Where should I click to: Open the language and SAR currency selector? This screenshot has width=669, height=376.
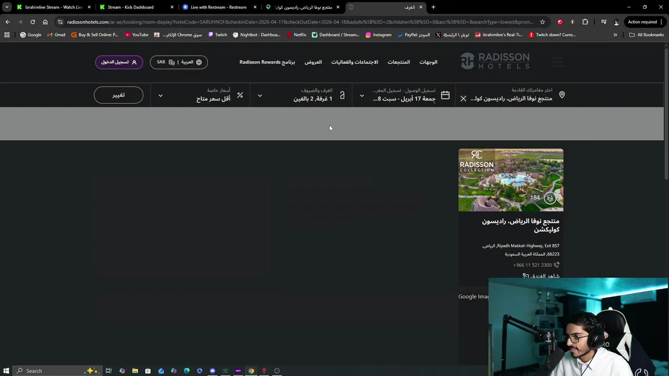coord(179,62)
